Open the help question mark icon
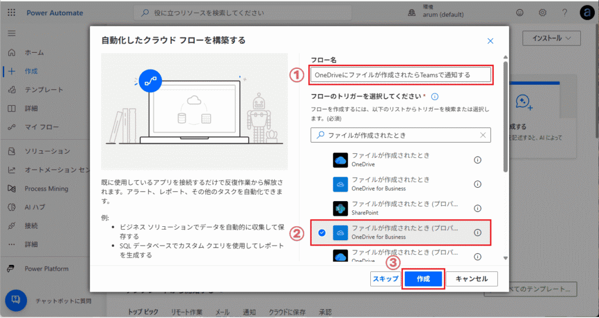599x318 pixels. [x=565, y=13]
